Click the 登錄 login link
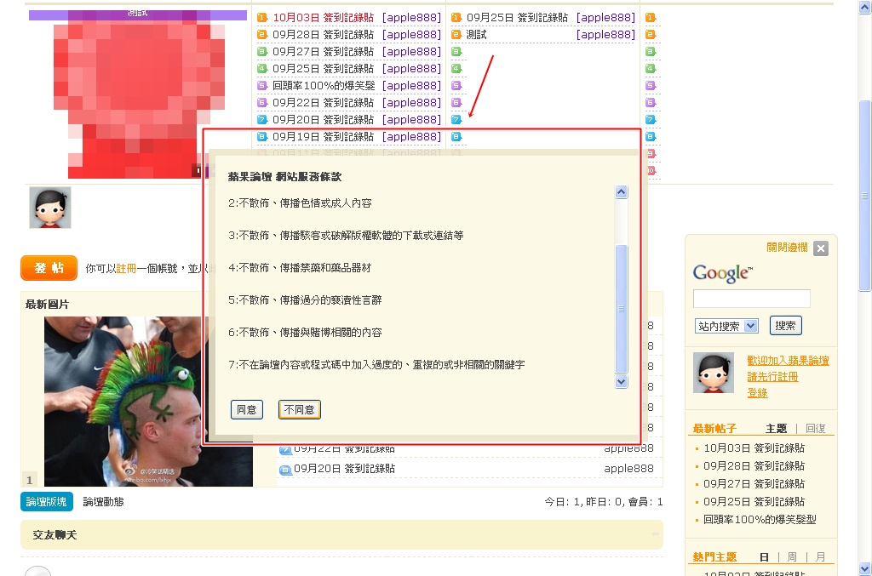872x576 pixels. tap(757, 393)
